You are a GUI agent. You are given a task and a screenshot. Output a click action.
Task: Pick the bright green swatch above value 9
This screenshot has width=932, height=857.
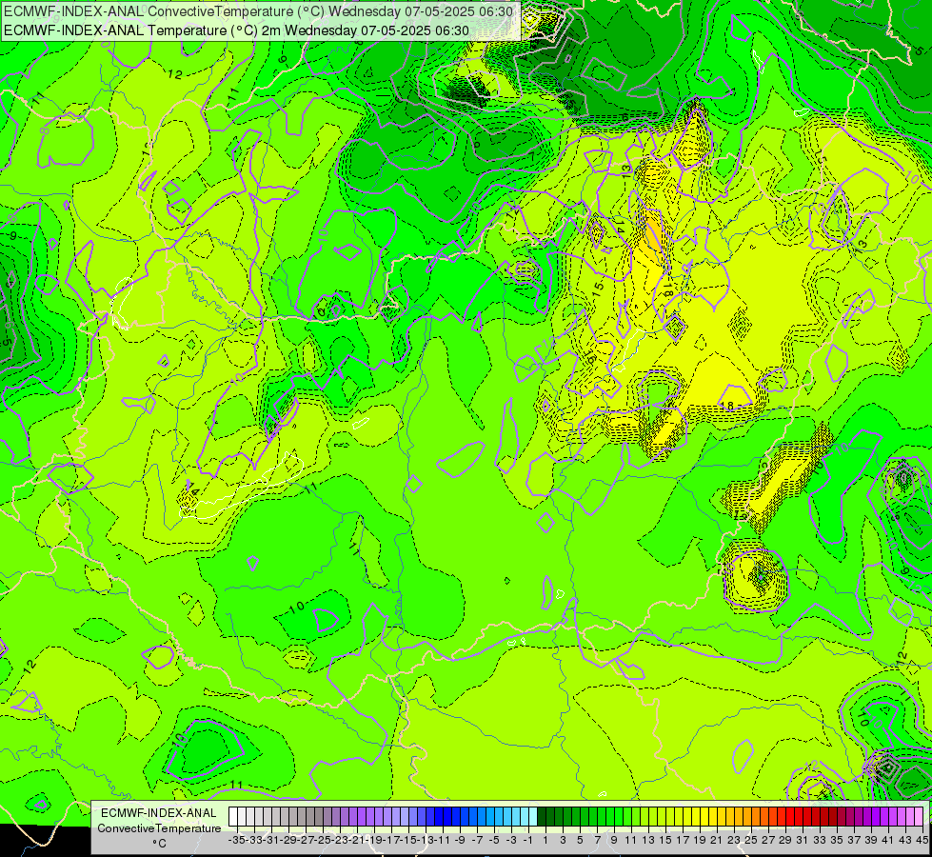pos(610,817)
